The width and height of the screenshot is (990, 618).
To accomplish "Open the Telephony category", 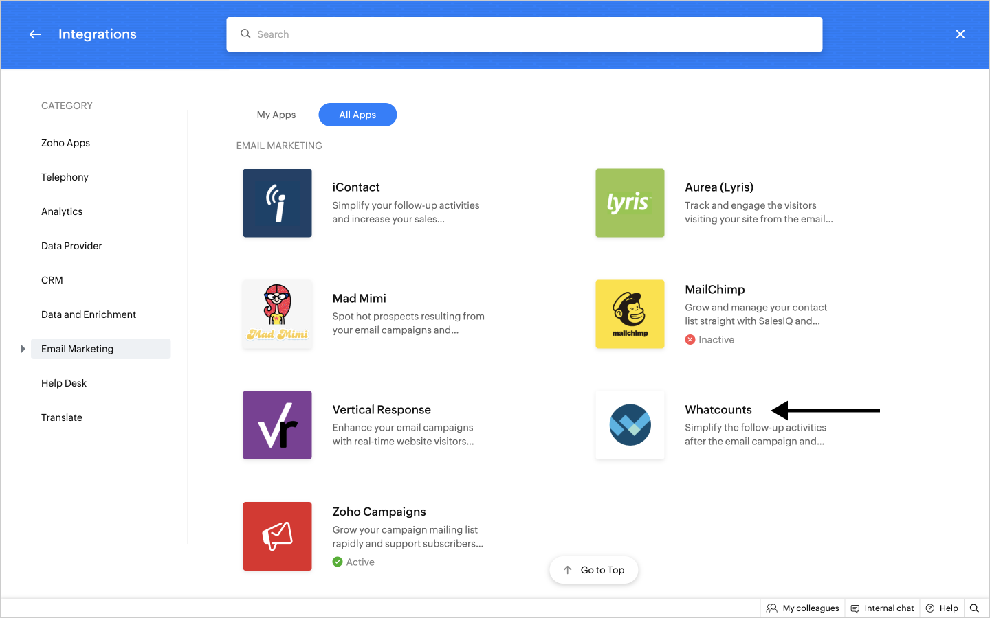I will [65, 177].
